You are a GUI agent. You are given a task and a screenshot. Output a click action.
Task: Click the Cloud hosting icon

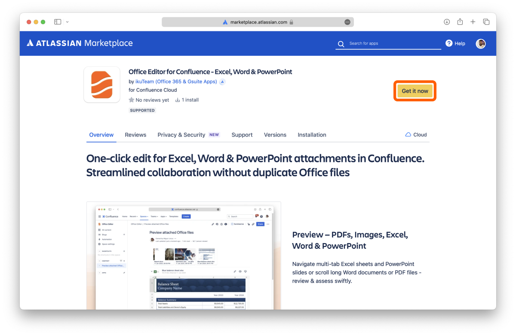pyautogui.click(x=408, y=135)
